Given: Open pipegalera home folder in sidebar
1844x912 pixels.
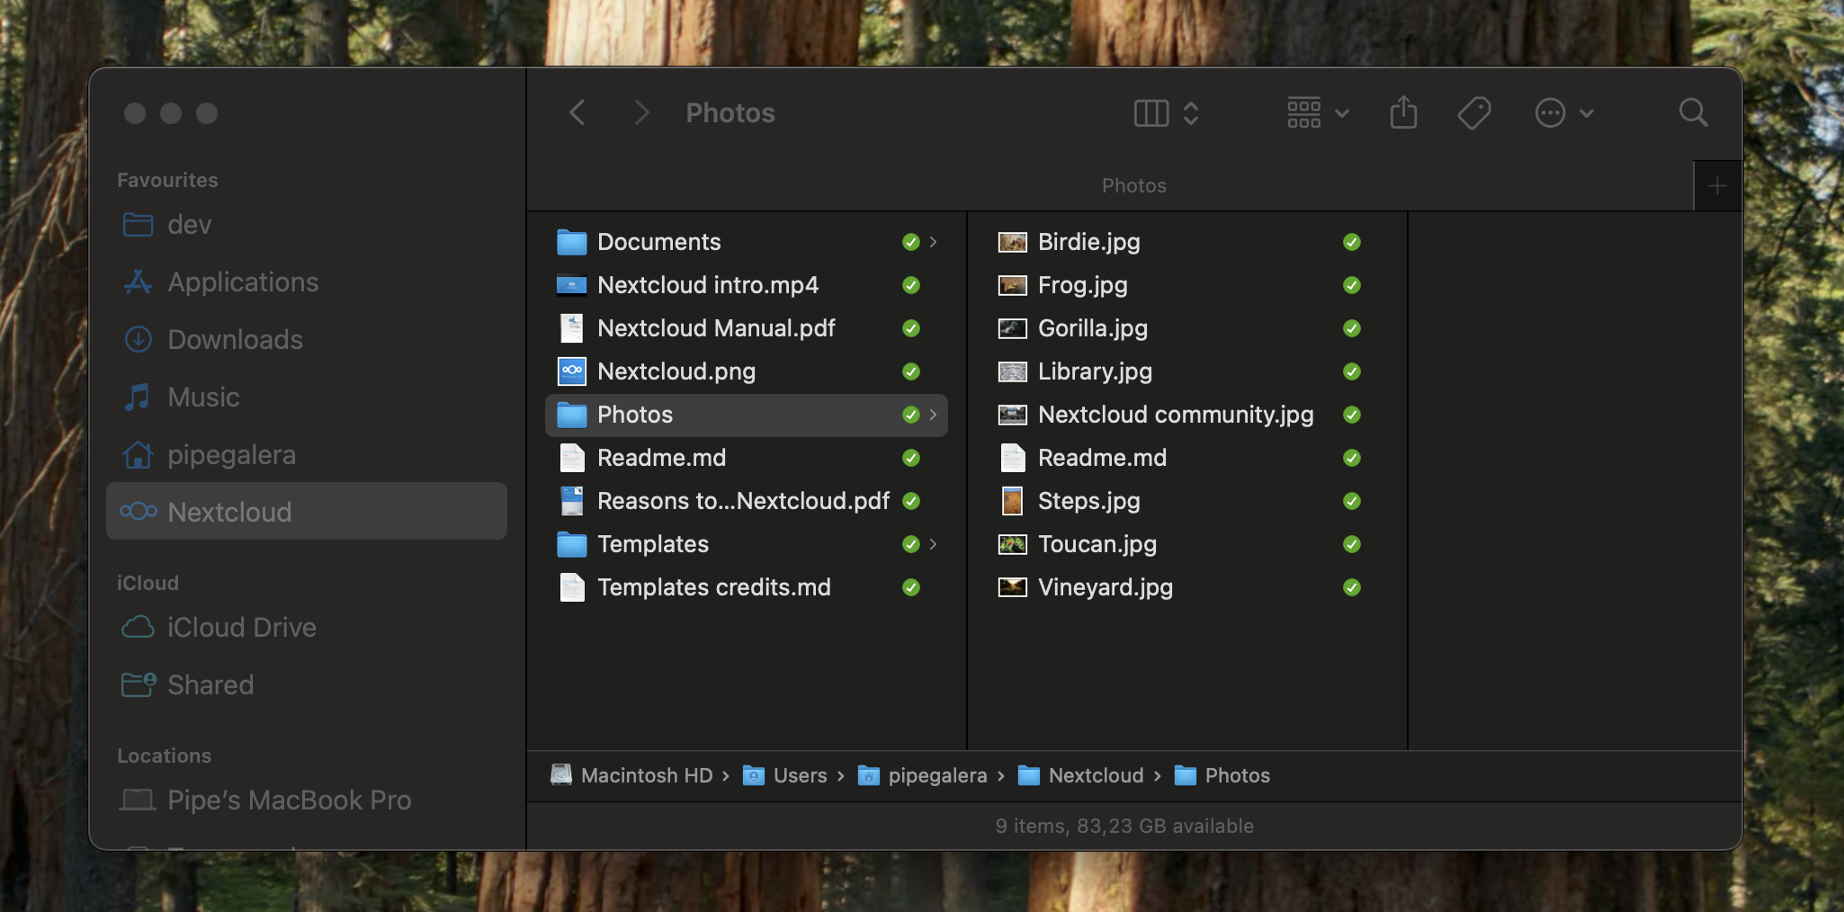Looking at the screenshot, I should (306, 455).
